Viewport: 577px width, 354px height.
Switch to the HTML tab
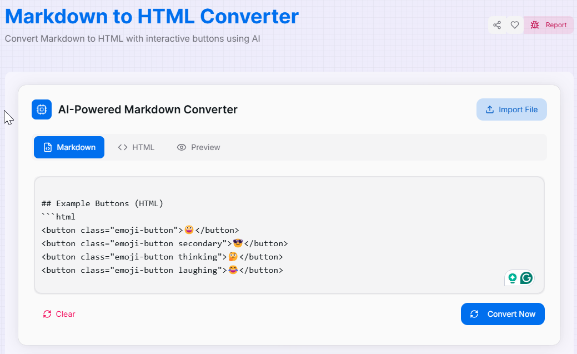point(136,147)
